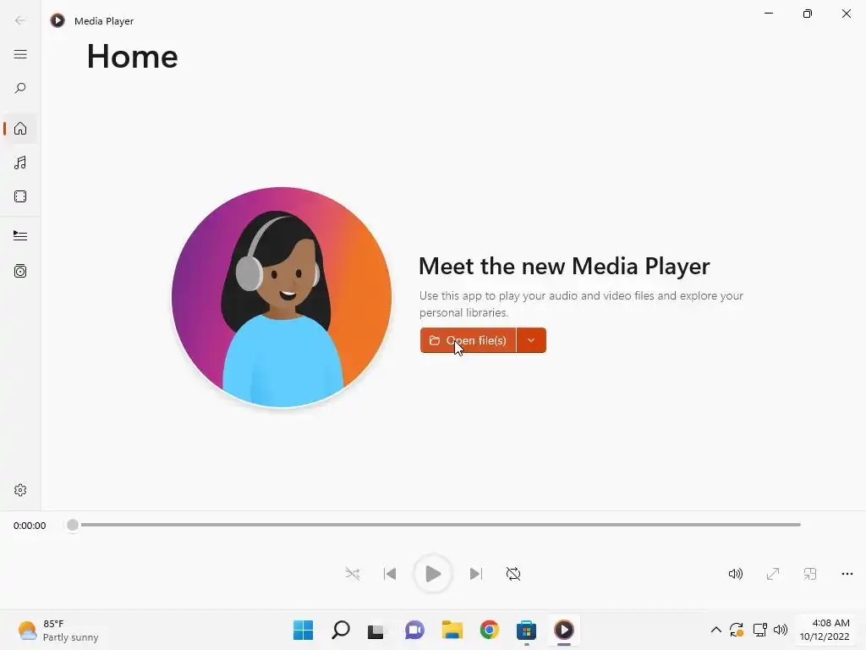Switch to full screen view
The width and height of the screenshot is (866, 650).
coord(773,574)
